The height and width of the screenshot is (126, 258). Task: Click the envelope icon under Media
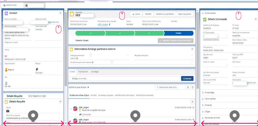point(8,111)
